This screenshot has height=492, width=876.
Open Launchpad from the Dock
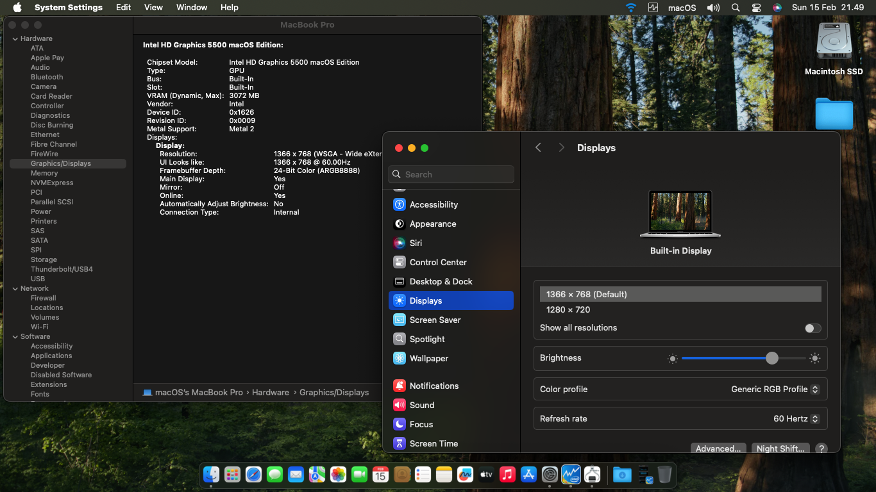pyautogui.click(x=232, y=475)
